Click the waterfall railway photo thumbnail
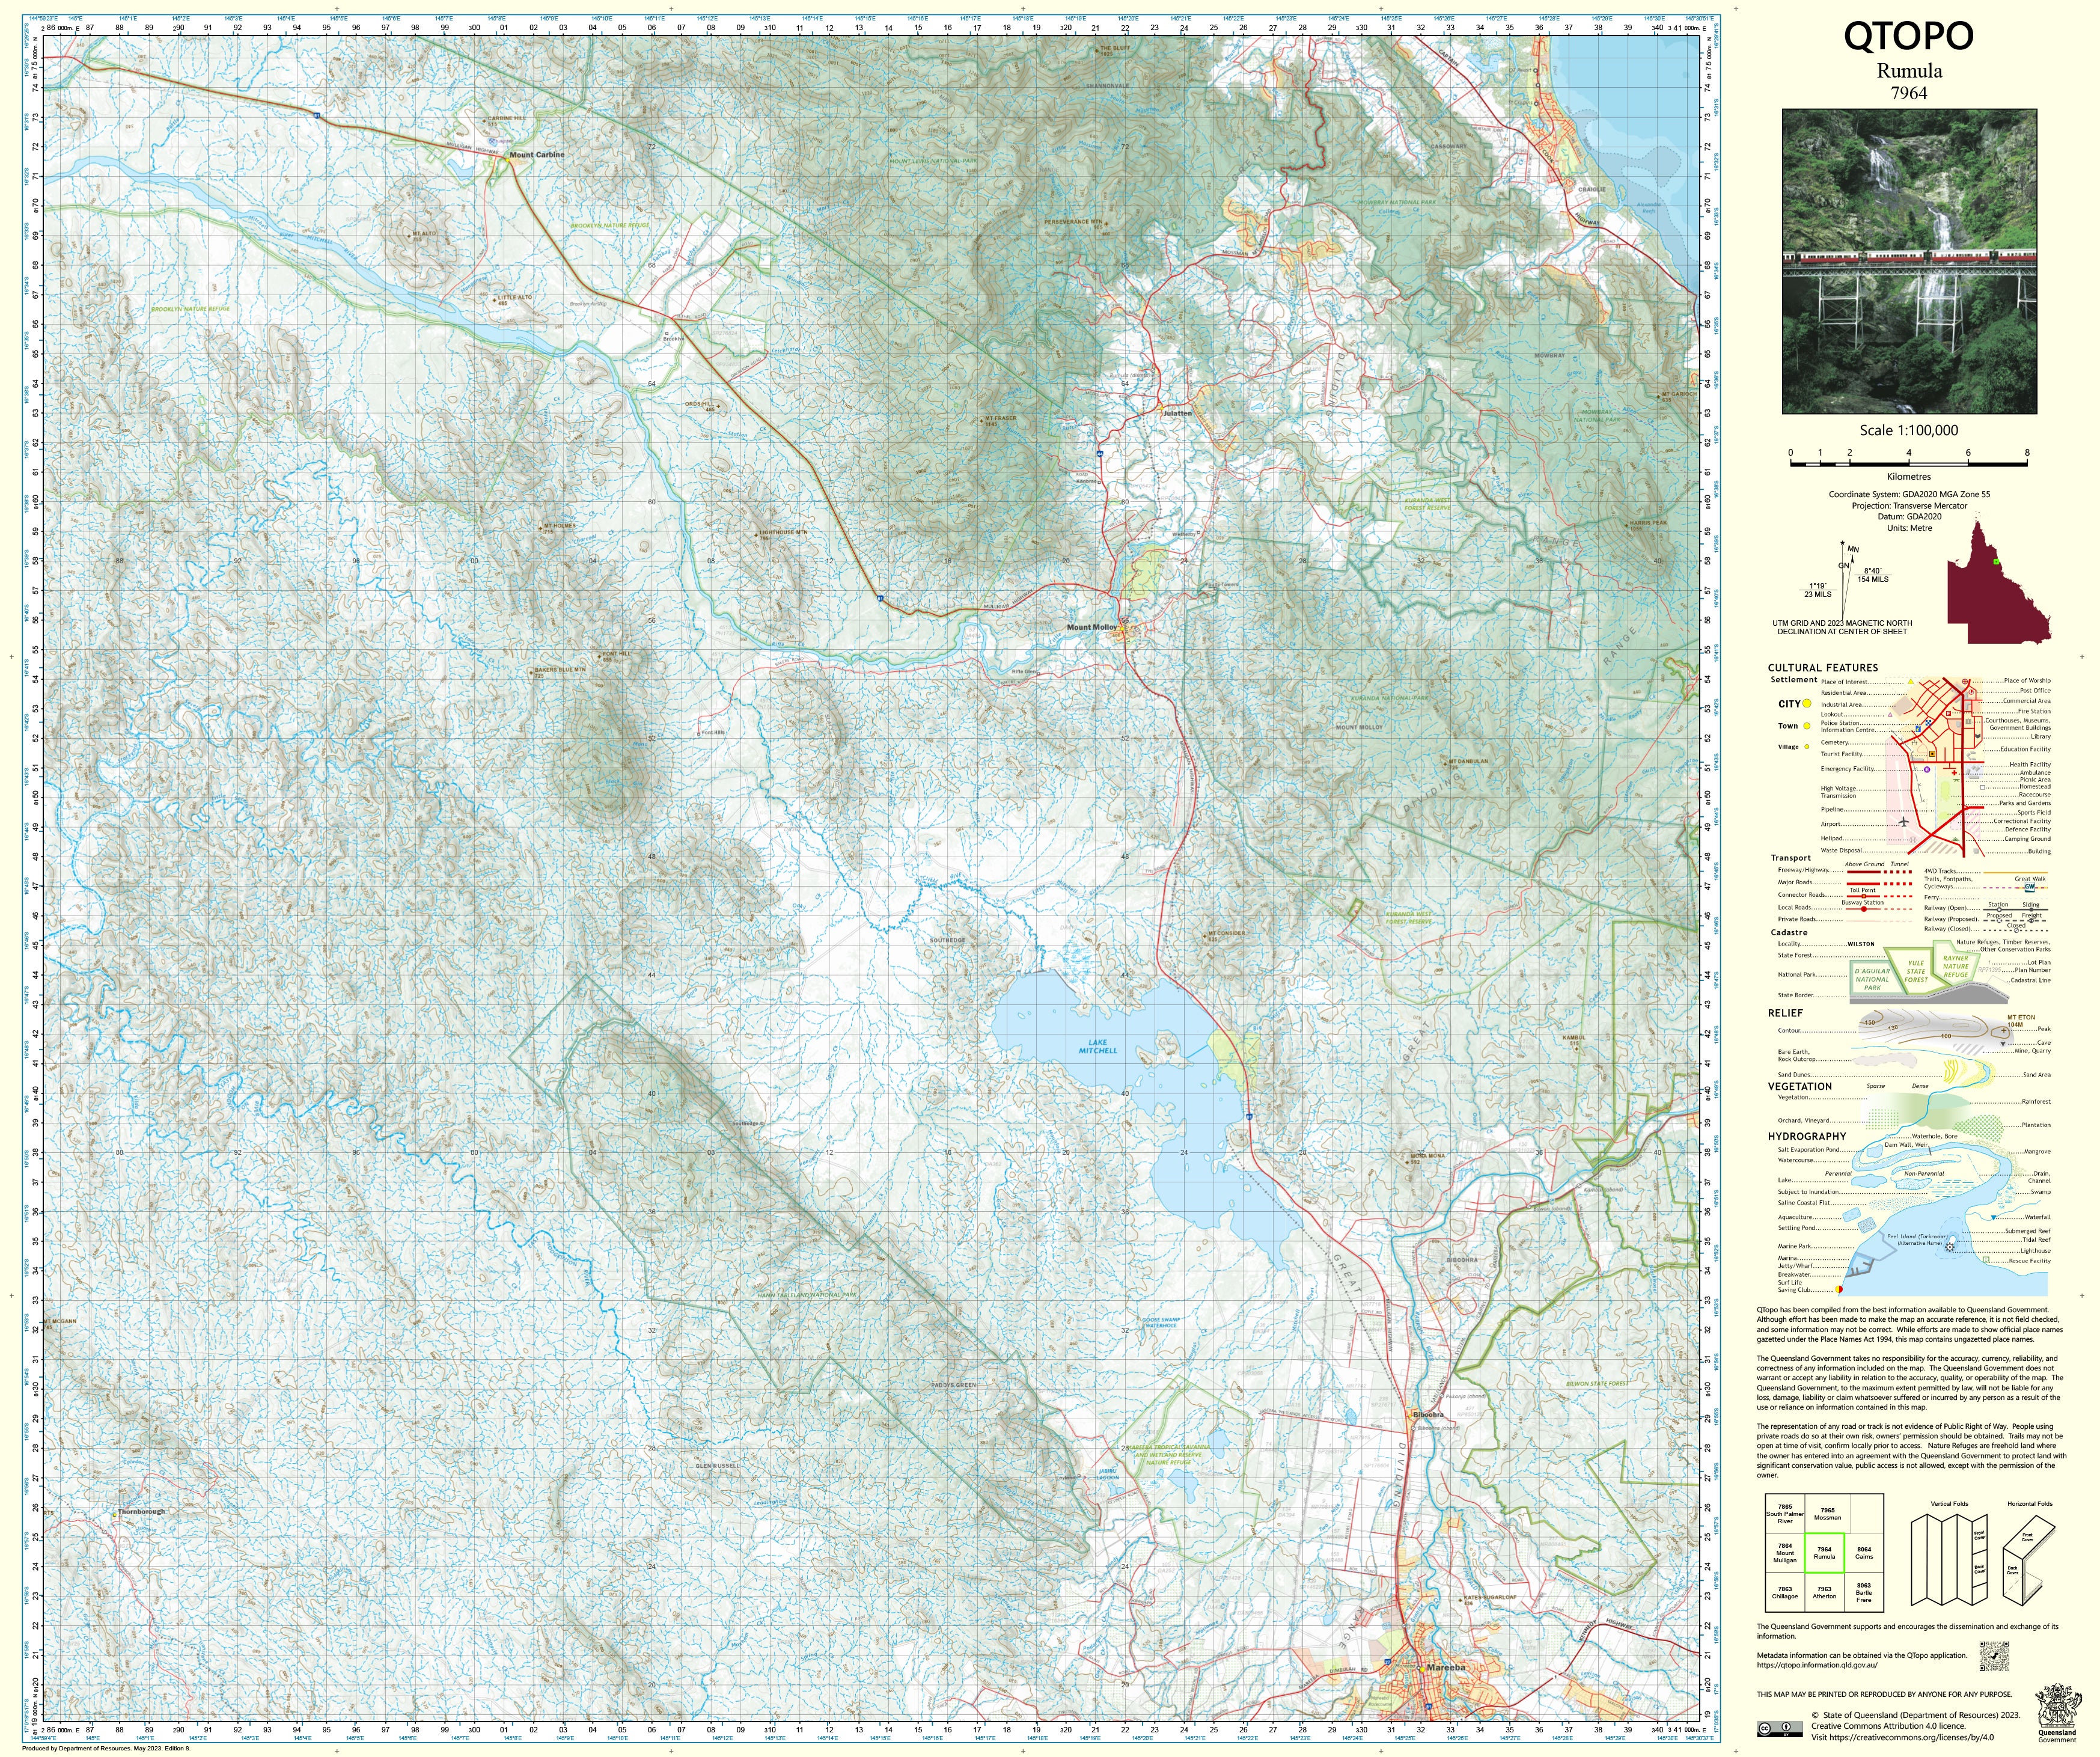The width and height of the screenshot is (2100, 1757). [1909, 262]
